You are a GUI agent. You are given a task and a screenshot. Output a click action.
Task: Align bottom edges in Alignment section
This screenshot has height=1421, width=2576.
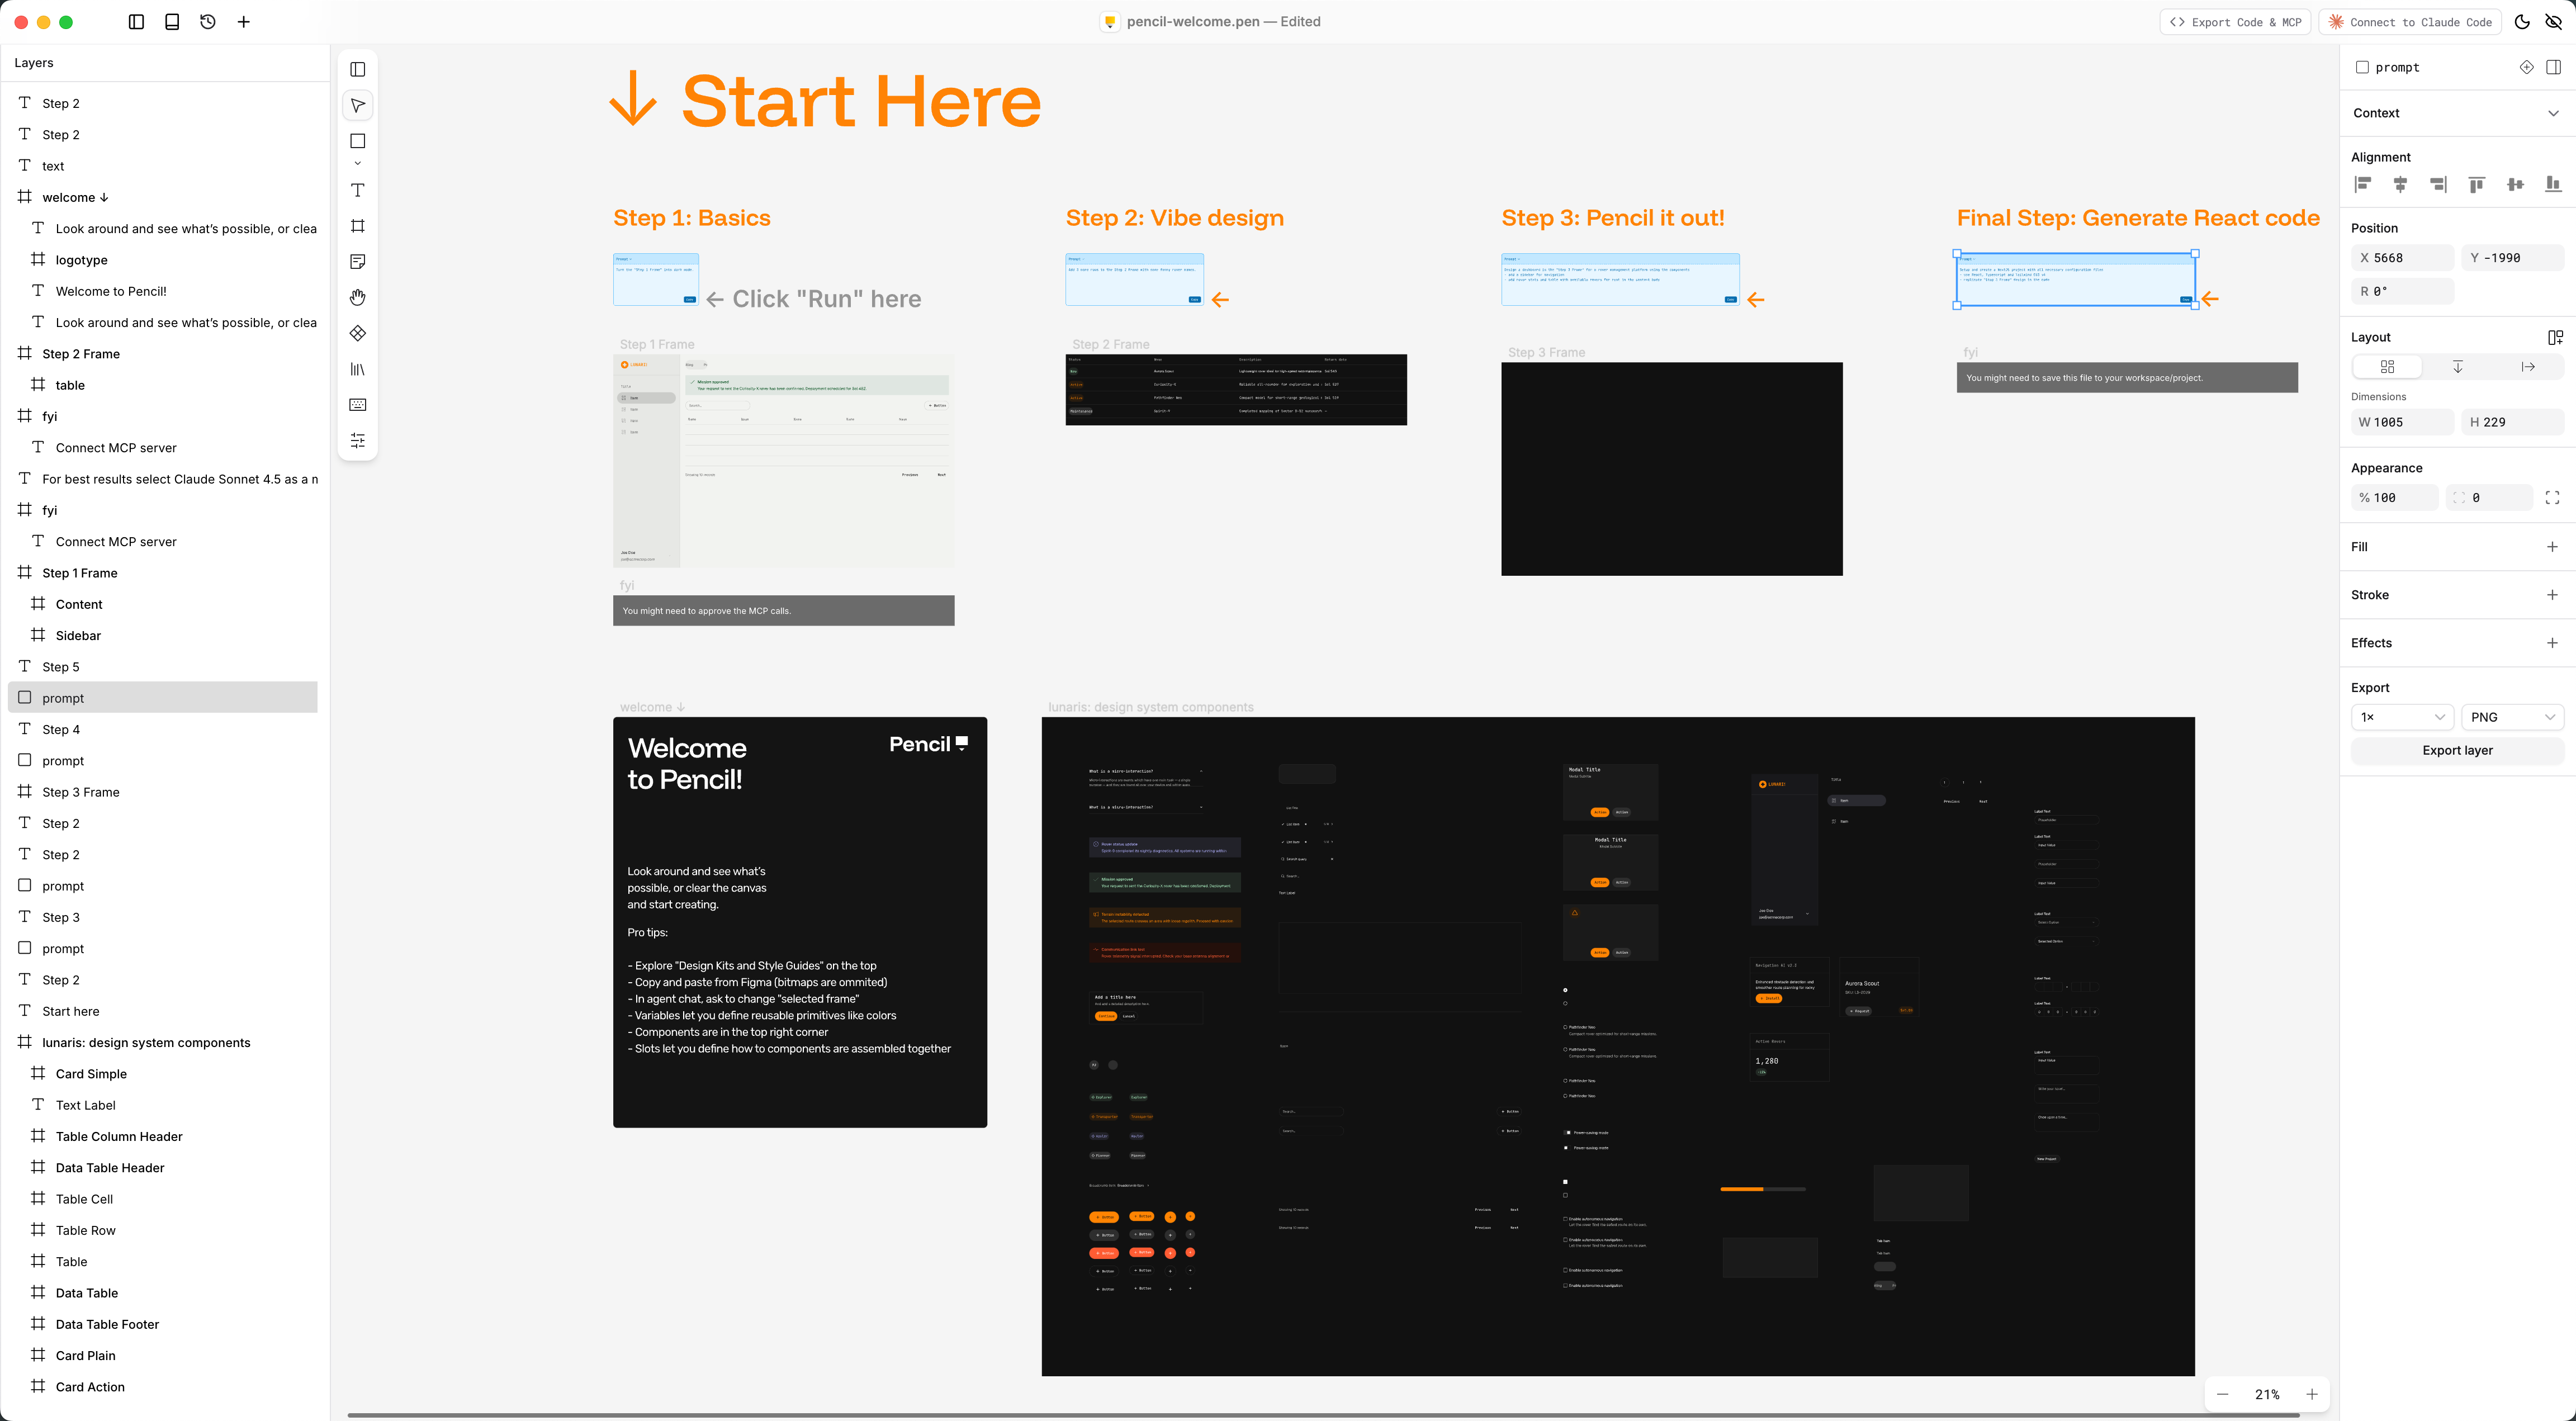point(2553,184)
